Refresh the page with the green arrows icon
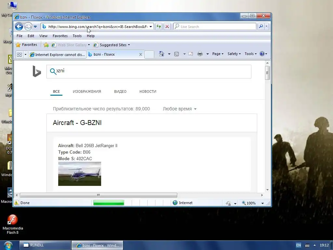 tap(159, 27)
